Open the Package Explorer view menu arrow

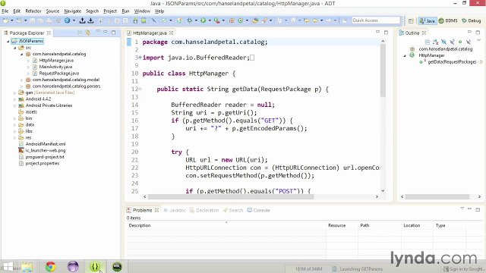pyautogui.click(x=98, y=32)
